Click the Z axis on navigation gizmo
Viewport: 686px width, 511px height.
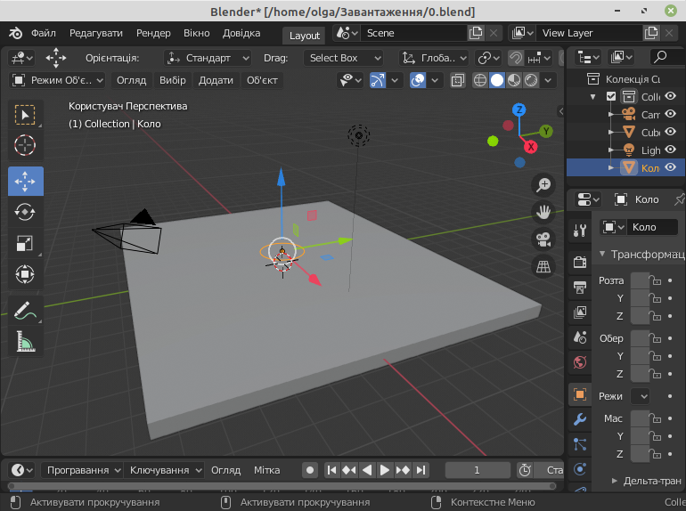pos(519,109)
